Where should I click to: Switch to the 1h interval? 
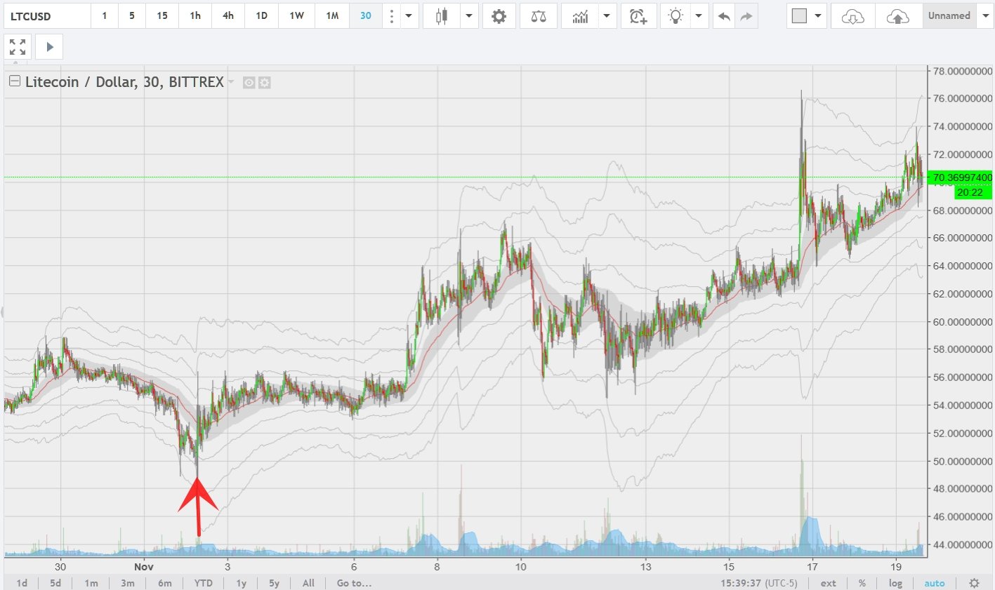pos(195,15)
